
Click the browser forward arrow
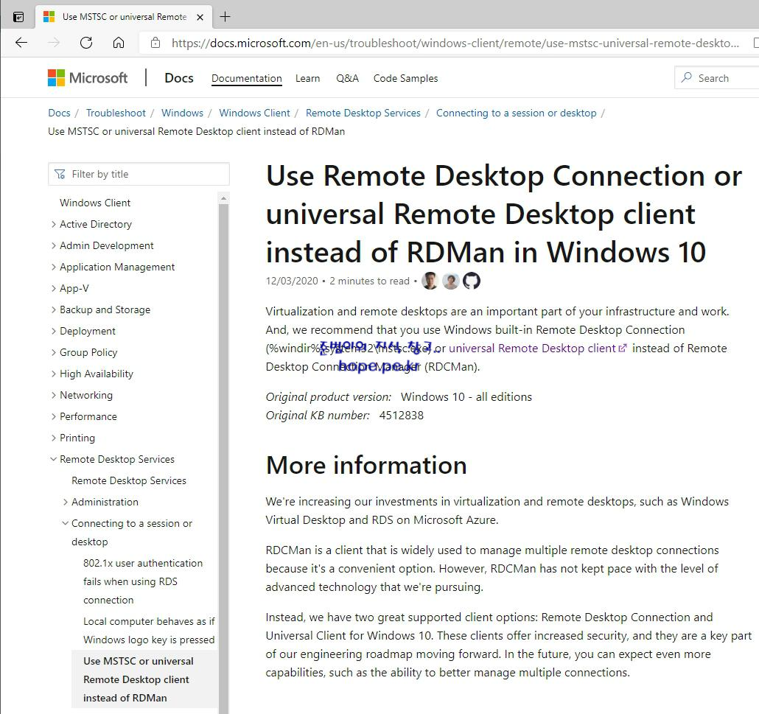54,43
